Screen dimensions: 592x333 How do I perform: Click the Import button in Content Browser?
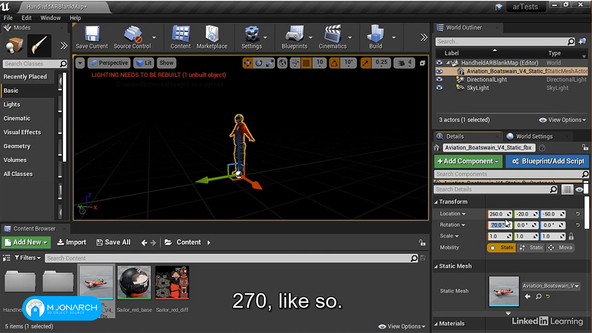(72, 242)
